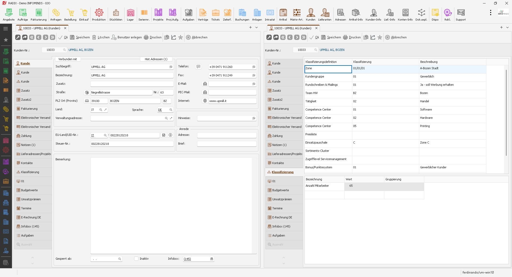The image size is (512, 277).
Task: Select Fakturierung in left window navigation
Action: (x=33, y=109)
